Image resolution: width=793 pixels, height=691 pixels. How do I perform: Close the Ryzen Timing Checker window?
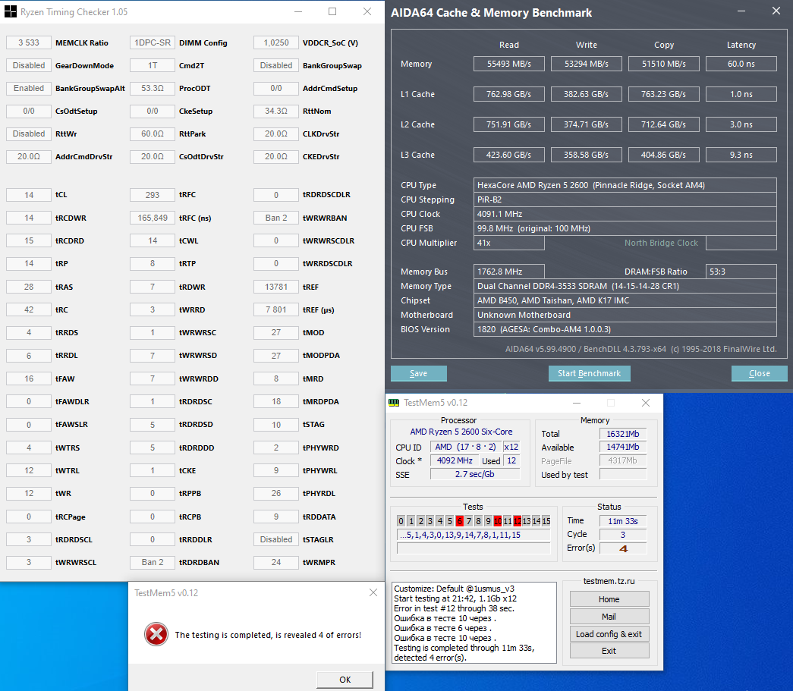(368, 11)
